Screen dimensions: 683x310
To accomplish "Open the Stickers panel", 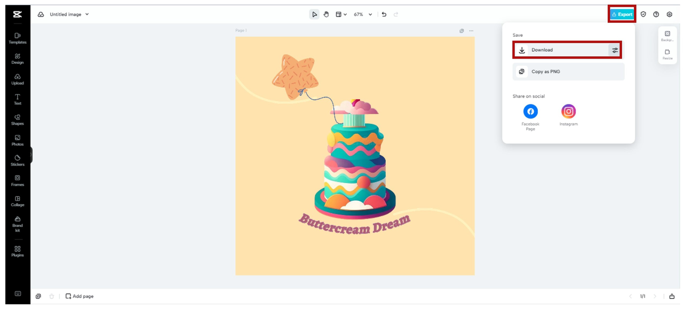I will (x=18, y=160).
